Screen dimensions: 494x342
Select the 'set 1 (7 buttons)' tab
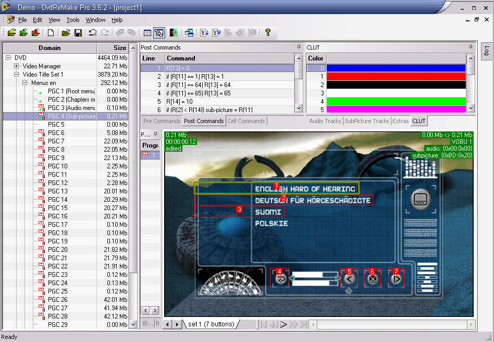pyautogui.click(x=211, y=324)
